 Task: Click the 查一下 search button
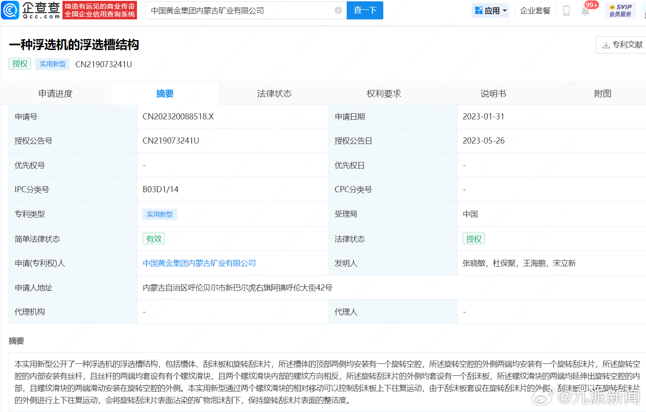(365, 10)
